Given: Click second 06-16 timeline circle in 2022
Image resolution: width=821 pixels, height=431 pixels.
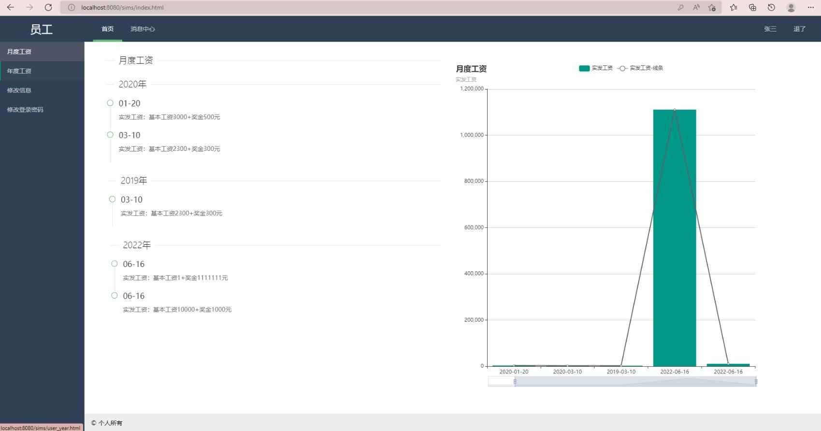Looking at the screenshot, I should pos(115,296).
